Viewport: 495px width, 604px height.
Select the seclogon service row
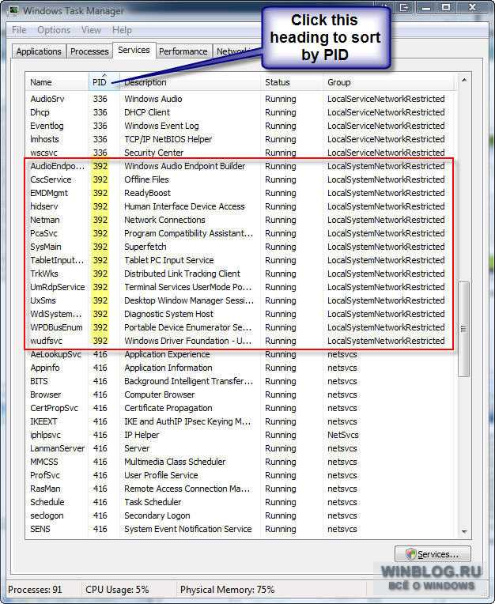pyautogui.click(x=240, y=515)
